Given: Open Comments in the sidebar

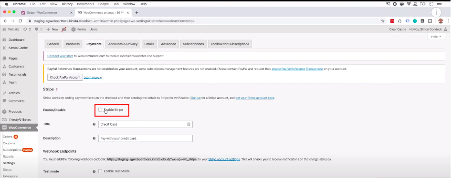Looking at the screenshot, I should pyautogui.click(x=16, y=101).
